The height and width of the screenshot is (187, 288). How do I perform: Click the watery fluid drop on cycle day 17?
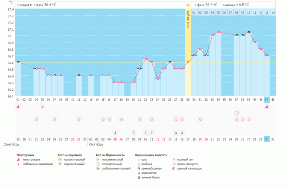coord(115,133)
